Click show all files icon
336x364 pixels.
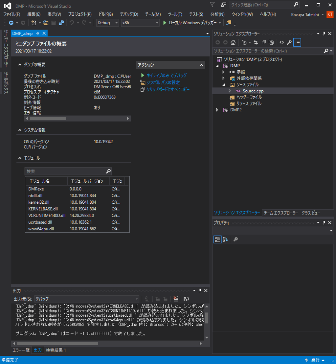coord(271,42)
